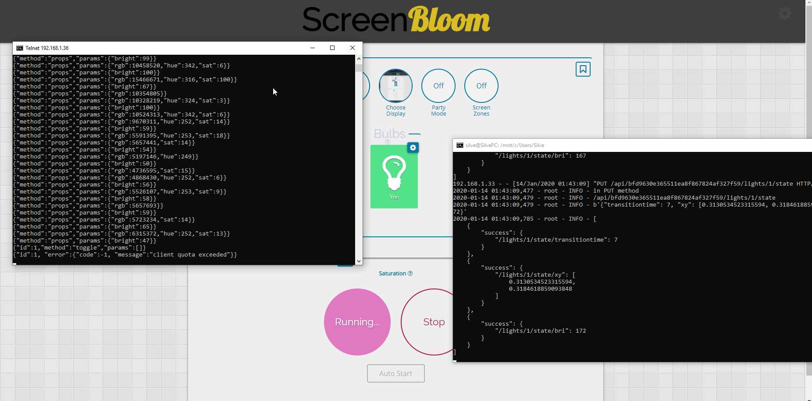Click the ScreenBloom logo in the header
The image size is (812, 401).
395,20
